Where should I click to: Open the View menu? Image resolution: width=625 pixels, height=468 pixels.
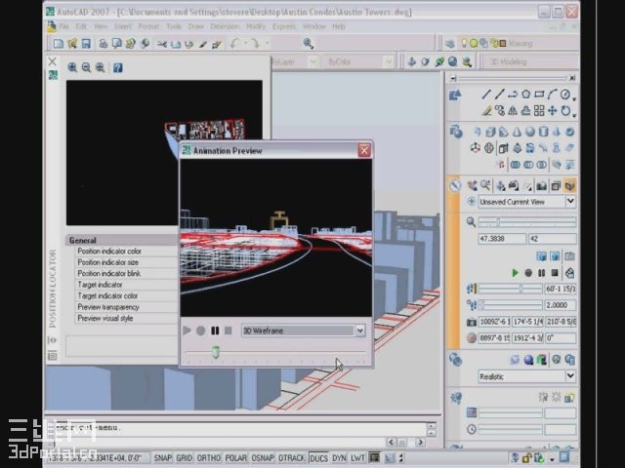[101, 26]
